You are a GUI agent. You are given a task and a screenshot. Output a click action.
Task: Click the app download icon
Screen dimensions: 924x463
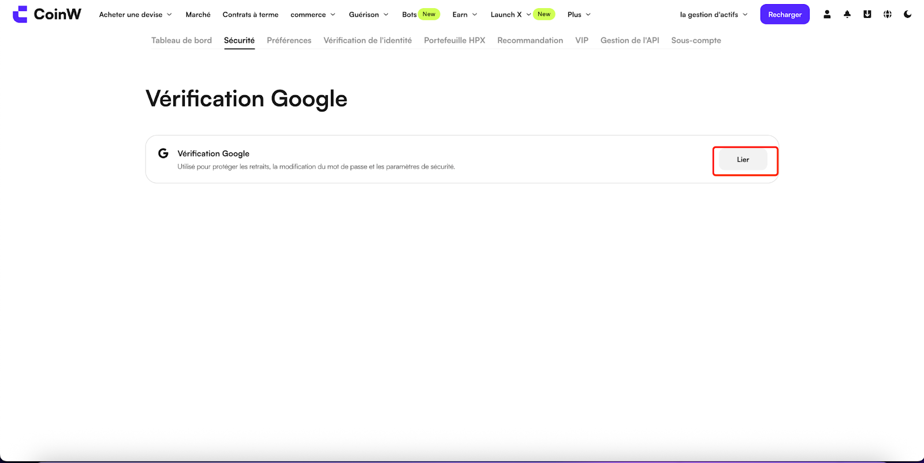[867, 14]
